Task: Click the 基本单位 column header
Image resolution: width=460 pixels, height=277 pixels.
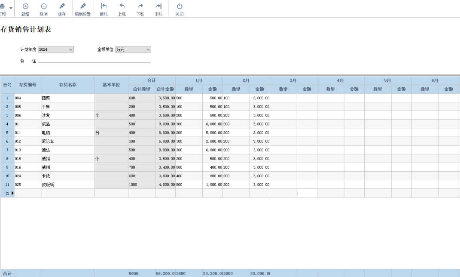Action: pyautogui.click(x=111, y=85)
